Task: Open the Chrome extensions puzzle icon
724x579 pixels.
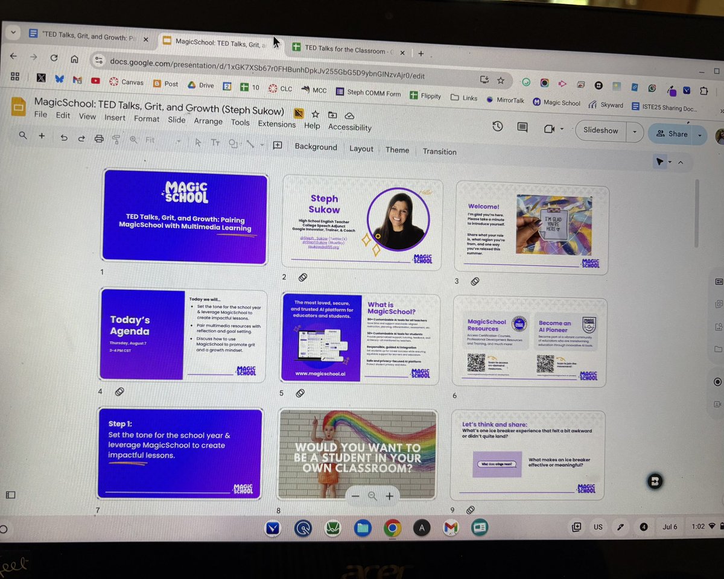Action: click(x=704, y=91)
